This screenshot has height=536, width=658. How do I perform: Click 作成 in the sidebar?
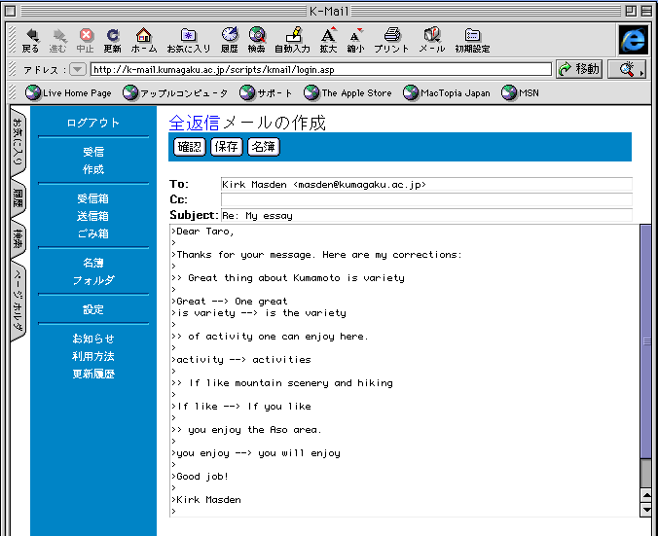click(93, 169)
